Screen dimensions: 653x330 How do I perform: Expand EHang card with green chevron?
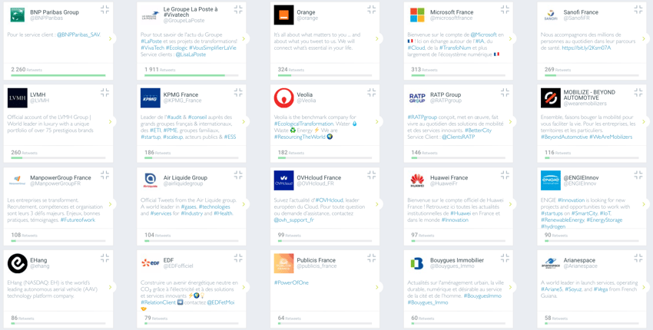tap(111, 287)
